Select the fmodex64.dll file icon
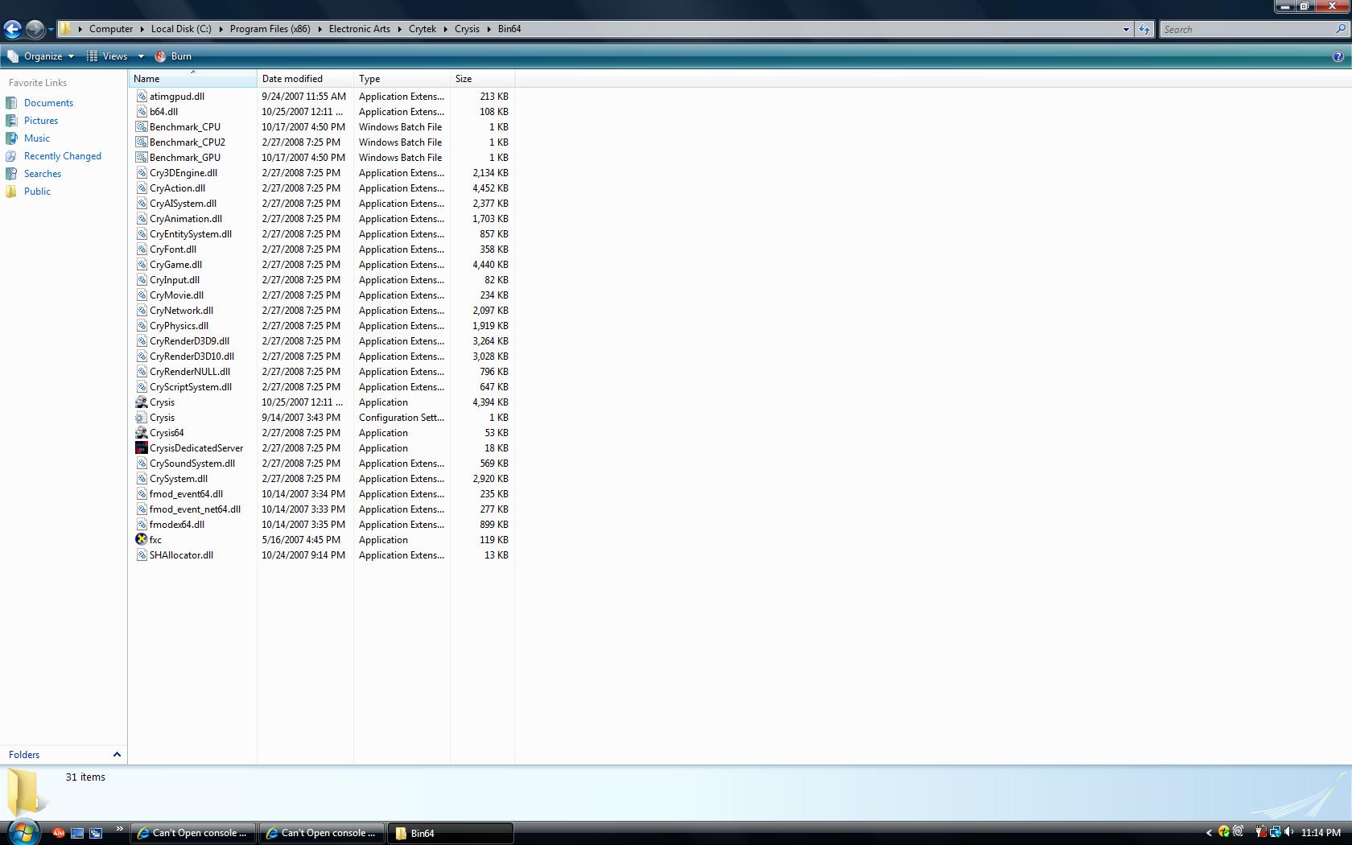 (x=142, y=525)
